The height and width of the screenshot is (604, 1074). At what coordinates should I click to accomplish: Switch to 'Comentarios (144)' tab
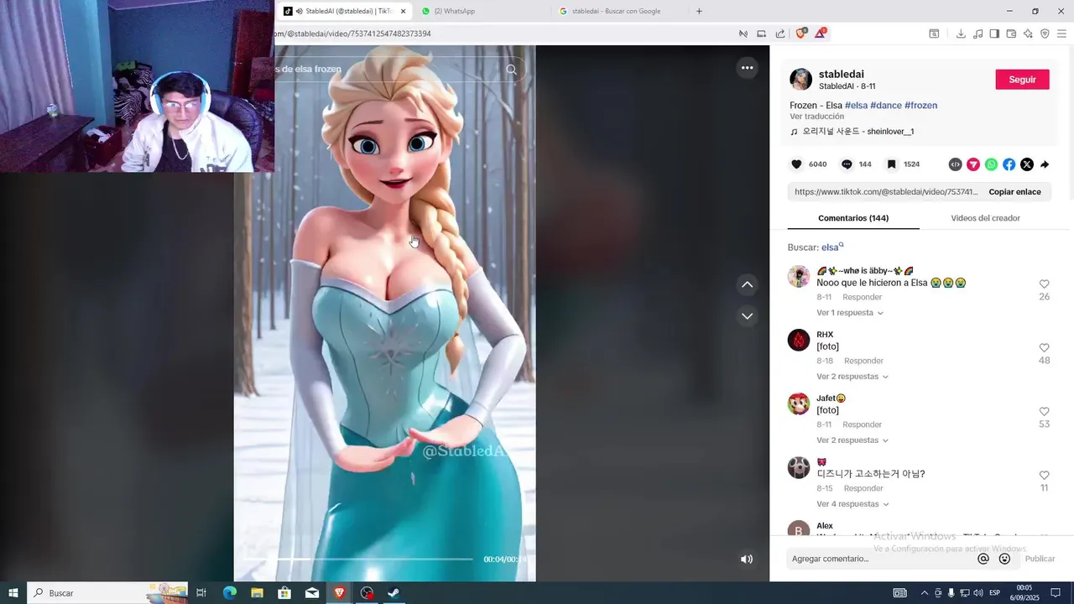853,218
